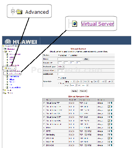Viewport: 140px width, 148px height.
Task: Click the Protocol Type column header
Action: tap(88, 100)
